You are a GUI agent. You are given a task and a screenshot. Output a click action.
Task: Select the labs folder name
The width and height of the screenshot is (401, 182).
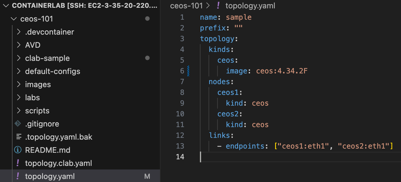[33, 98]
